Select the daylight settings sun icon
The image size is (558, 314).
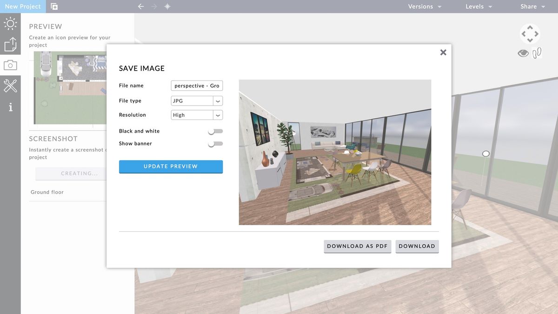10,22
